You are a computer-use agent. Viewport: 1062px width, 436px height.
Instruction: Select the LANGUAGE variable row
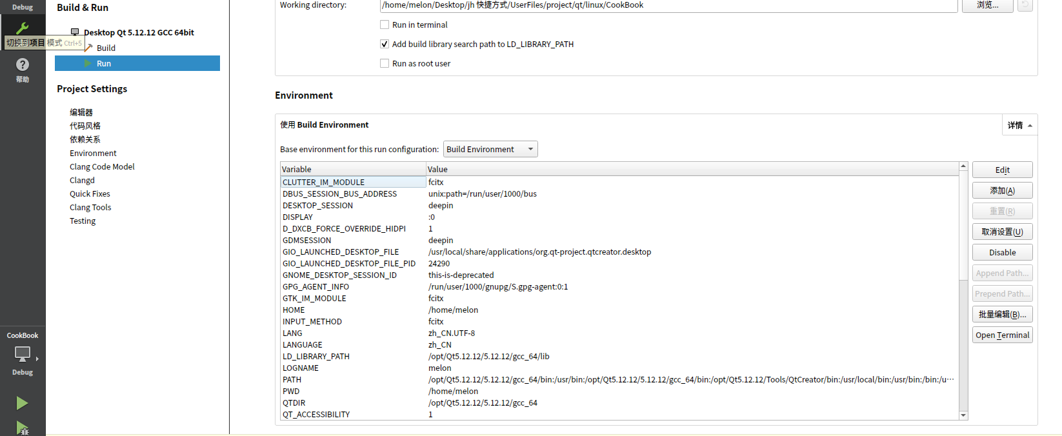tap(619, 344)
